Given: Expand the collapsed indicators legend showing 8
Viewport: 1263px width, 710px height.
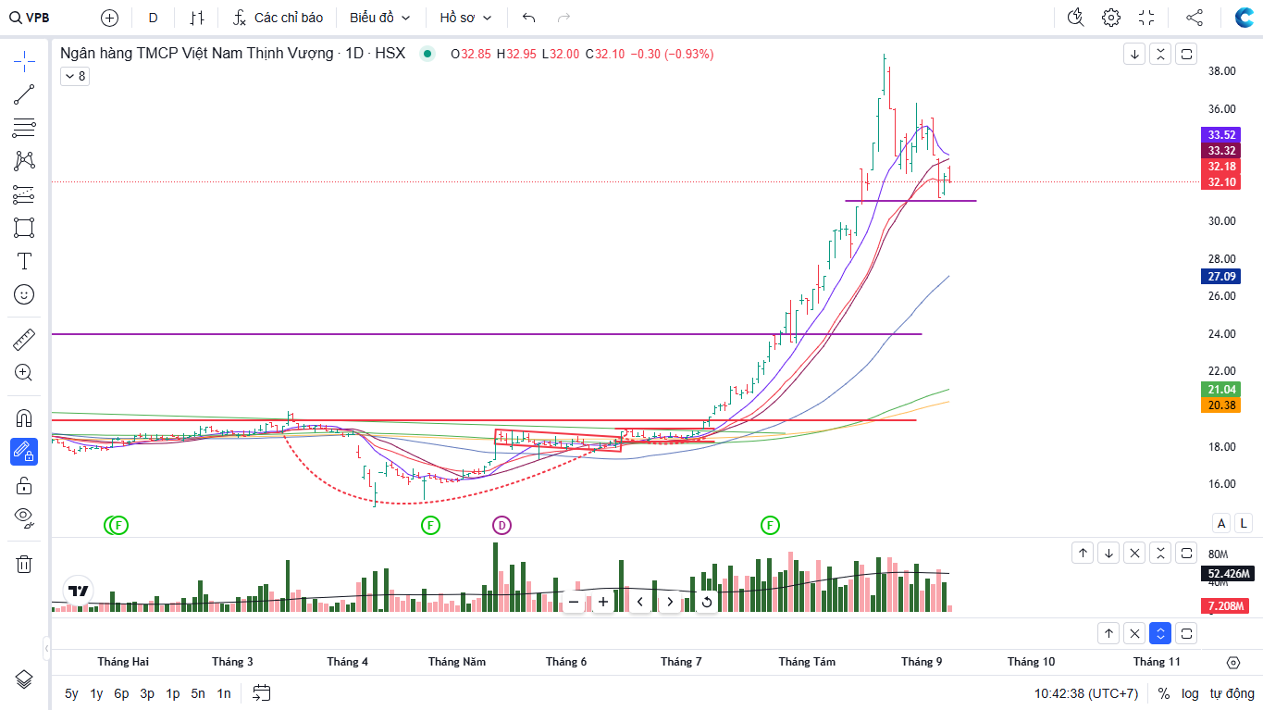Looking at the screenshot, I should tap(74, 77).
